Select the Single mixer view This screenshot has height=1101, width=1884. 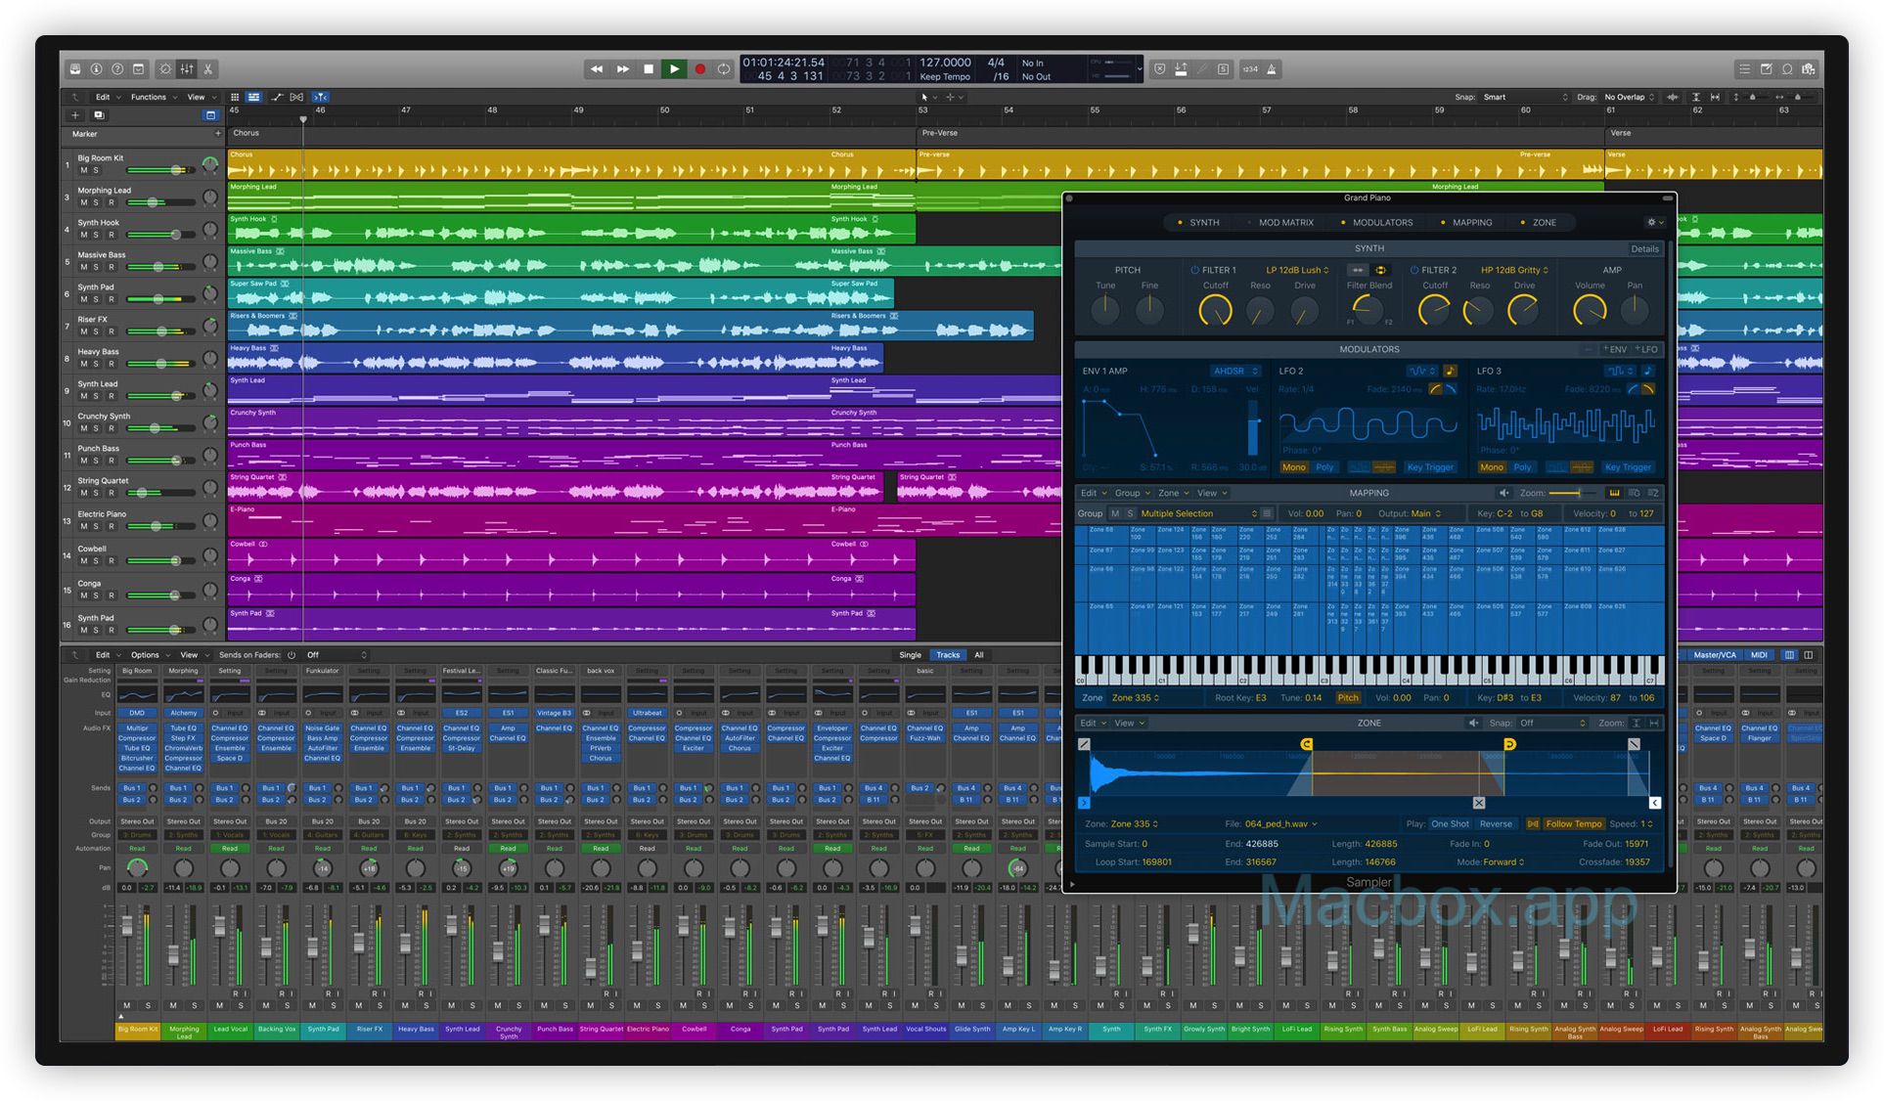click(x=910, y=655)
